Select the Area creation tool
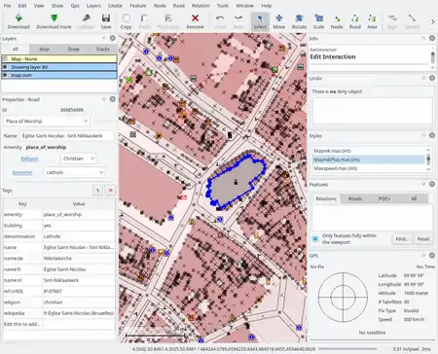The image size is (438, 354). 372,18
